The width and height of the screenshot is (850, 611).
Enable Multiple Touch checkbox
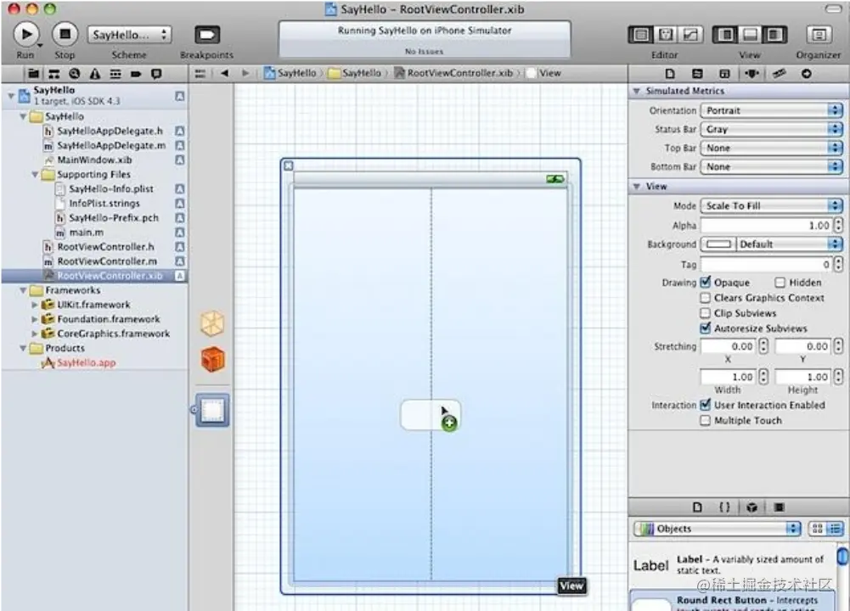tap(706, 420)
